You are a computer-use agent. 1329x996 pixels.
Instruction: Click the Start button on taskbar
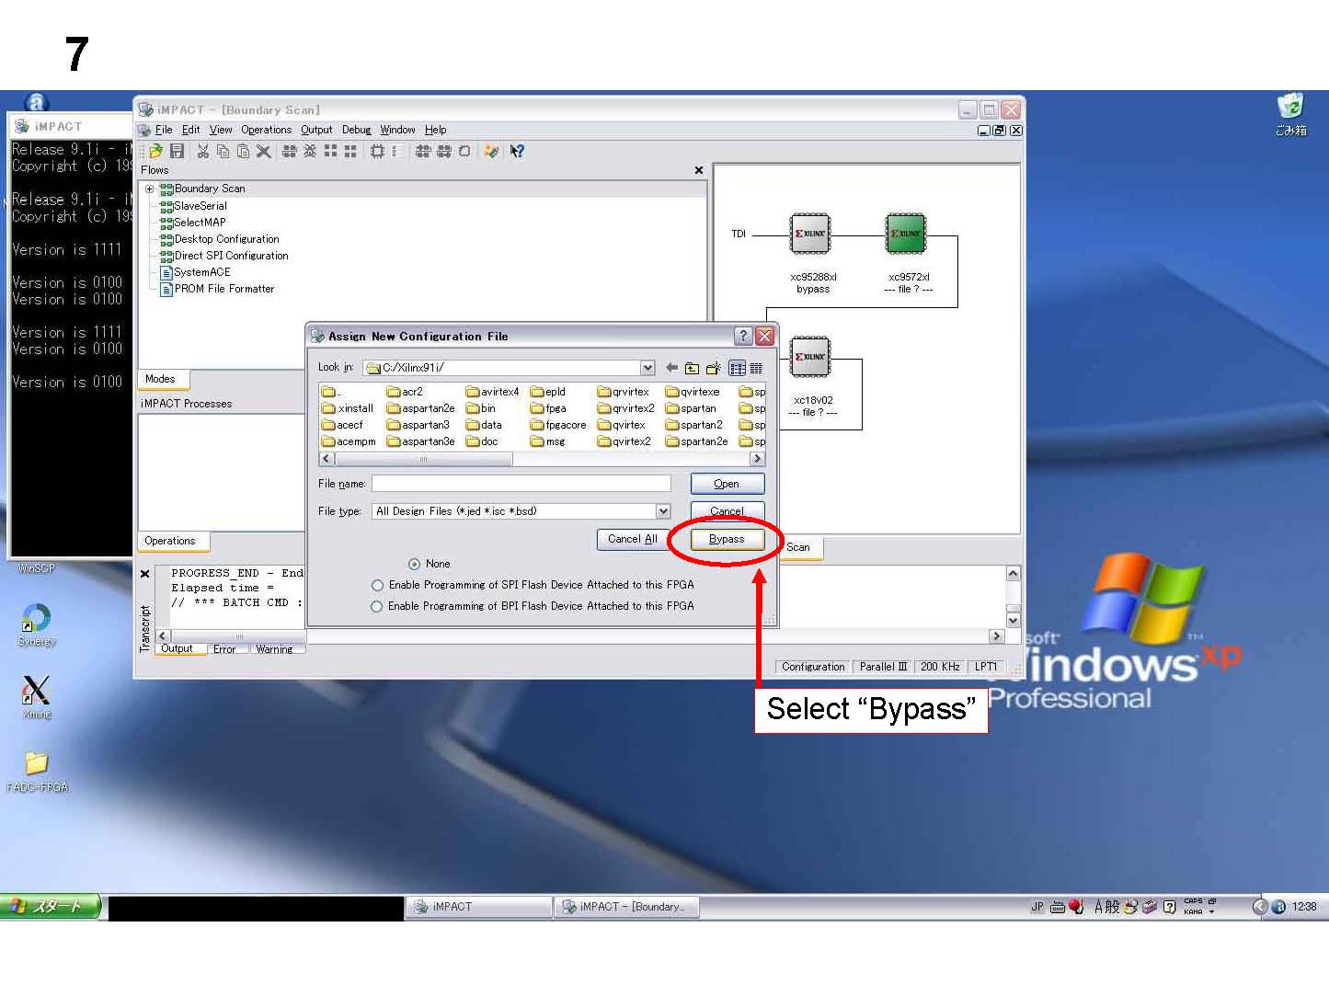50,907
